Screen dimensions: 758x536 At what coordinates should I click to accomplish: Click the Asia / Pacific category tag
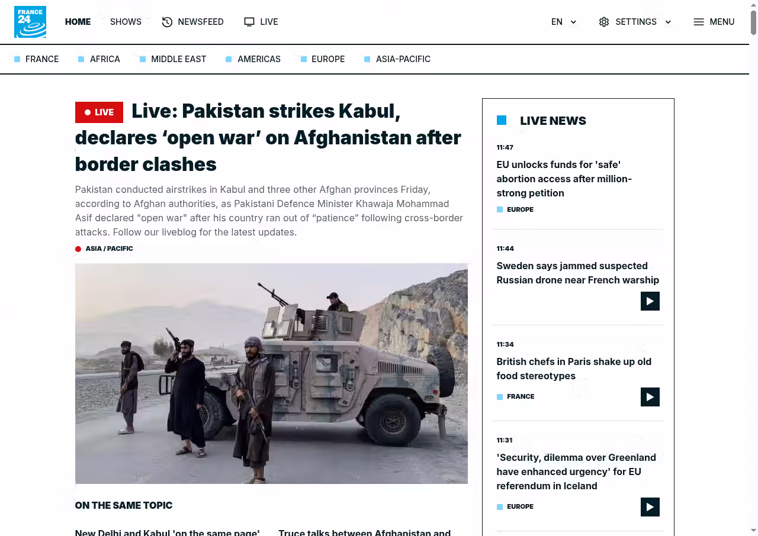[x=109, y=248]
